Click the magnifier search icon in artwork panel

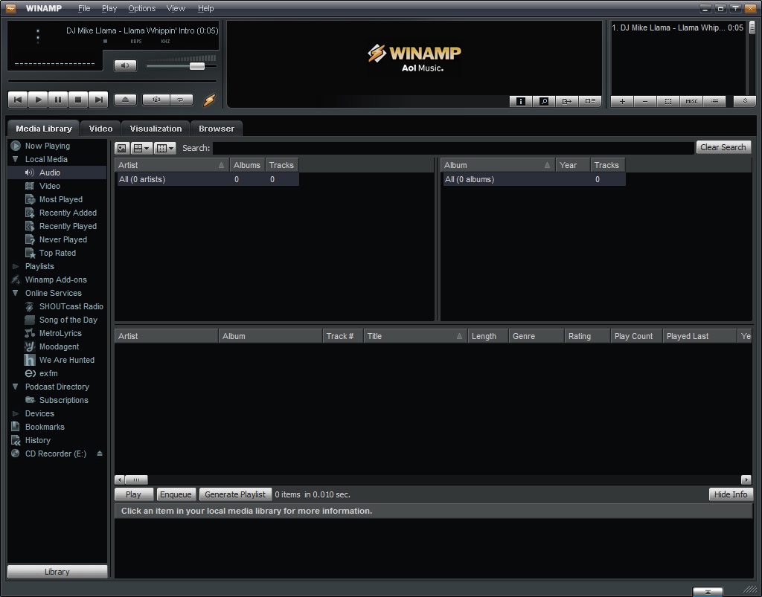[544, 101]
